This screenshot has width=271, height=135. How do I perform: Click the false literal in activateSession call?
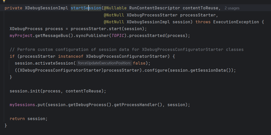139,63
